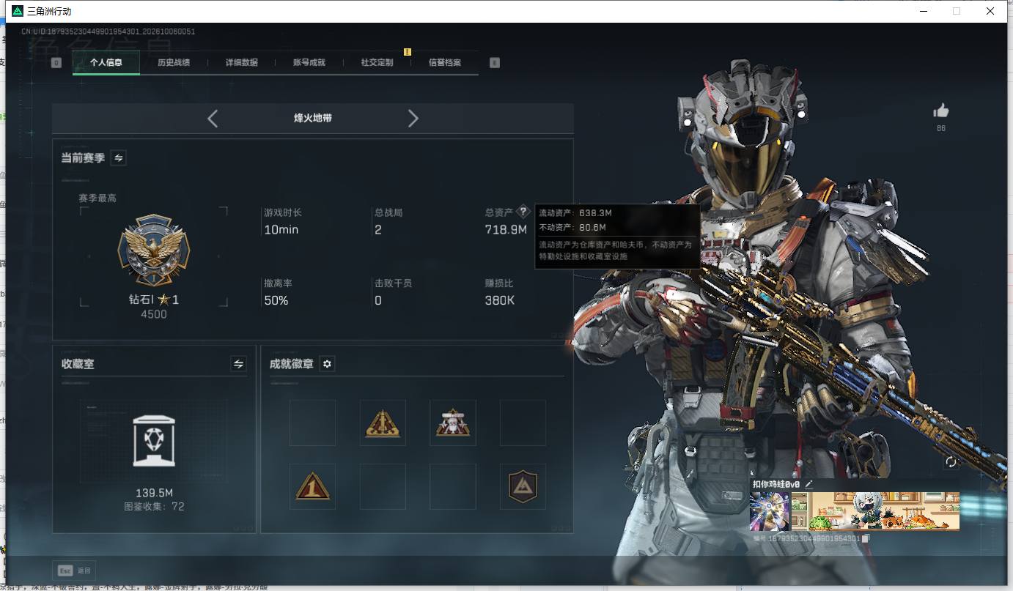Open the 信誉档案 tab

pos(445,63)
